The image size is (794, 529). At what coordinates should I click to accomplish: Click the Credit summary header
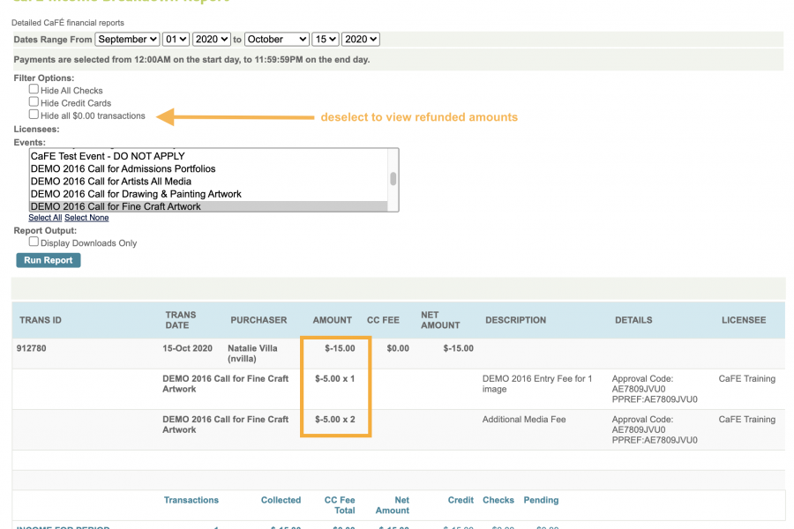pos(461,500)
